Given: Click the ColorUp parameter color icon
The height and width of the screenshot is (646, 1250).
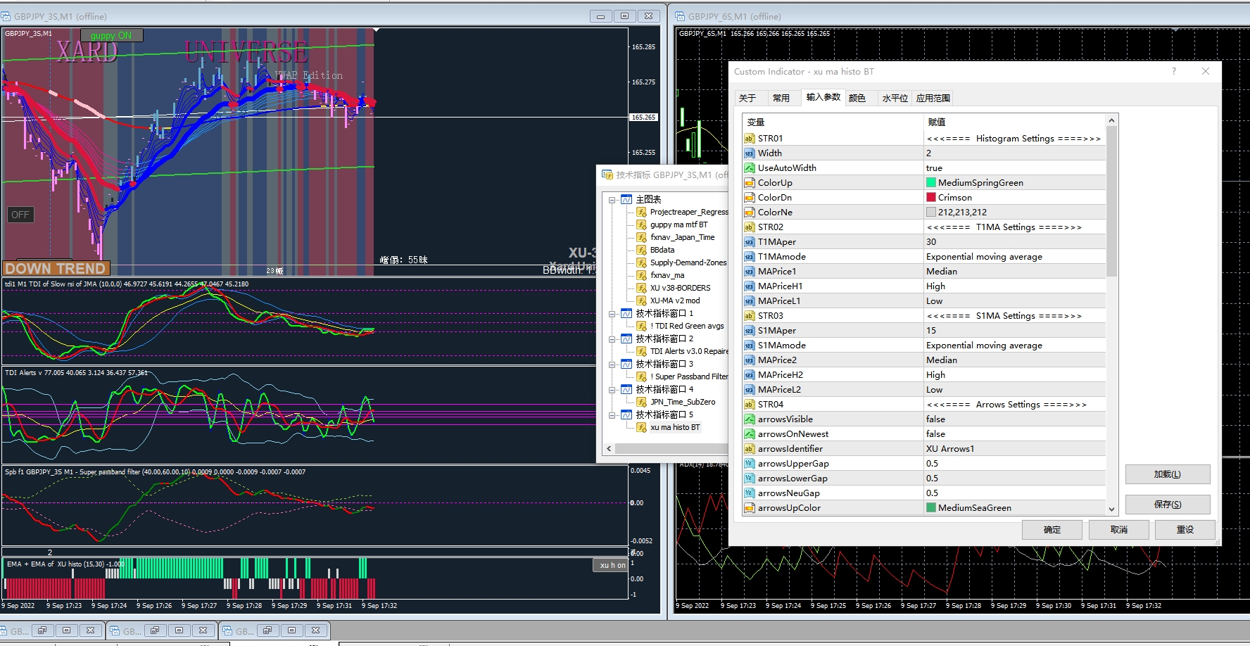Looking at the screenshot, I should (x=750, y=183).
